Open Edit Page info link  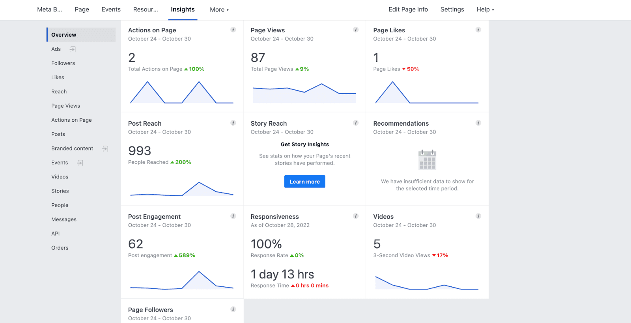pyautogui.click(x=408, y=9)
